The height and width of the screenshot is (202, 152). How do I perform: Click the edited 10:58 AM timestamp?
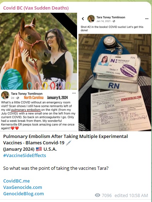point(131,195)
